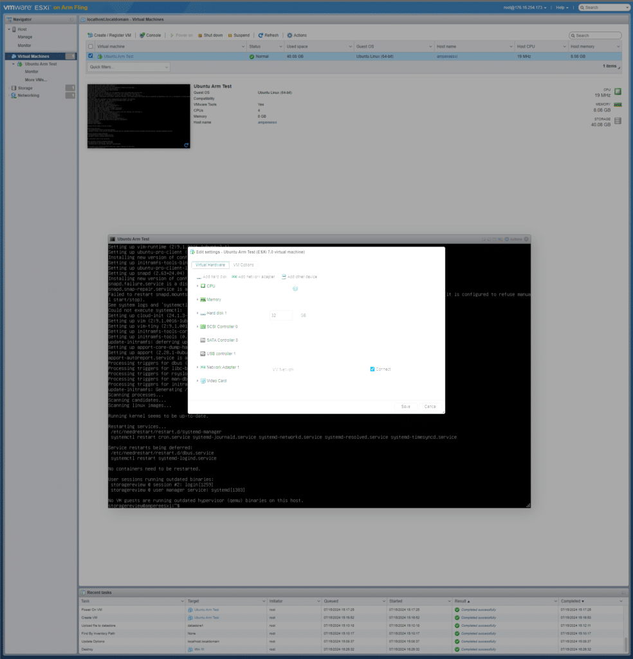Expand the Video Card section
Viewport: 633px width, 659px height.
pyautogui.click(x=197, y=381)
